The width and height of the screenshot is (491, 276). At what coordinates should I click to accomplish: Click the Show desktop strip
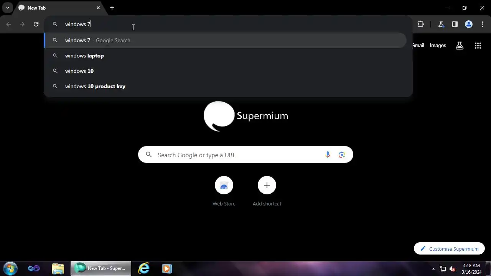(x=488, y=268)
